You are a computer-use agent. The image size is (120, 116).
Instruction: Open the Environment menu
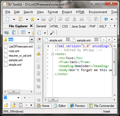pos(98,12)
